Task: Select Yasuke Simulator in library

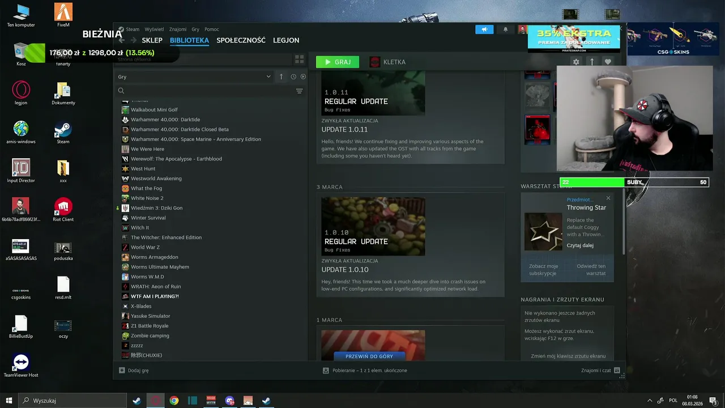Action: pos(150,316)
